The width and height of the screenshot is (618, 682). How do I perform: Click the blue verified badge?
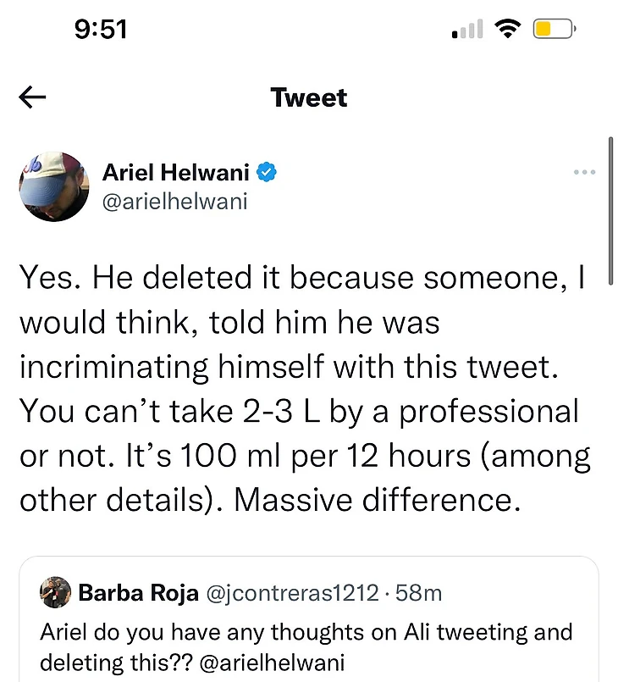pyautogui.click(x=267, y=173)
